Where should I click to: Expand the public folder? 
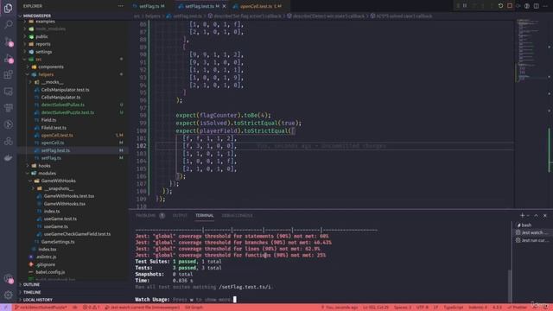click(41, 36)
